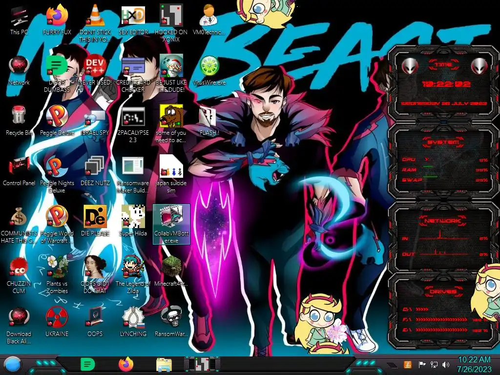
Task: Launch Peggle Nights Deluxe shortcut
Action: click(x=57, y=174)
